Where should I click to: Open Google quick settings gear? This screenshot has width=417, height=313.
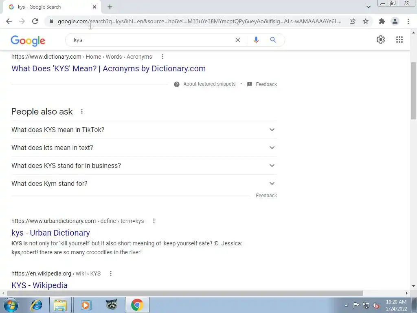point(381,40)
